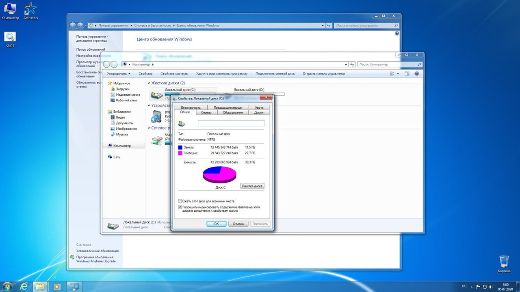Launch Internet Explorer from the taskbar
Image resolution: width=520 pixels, height=292 pixels.
coord(24,287)
